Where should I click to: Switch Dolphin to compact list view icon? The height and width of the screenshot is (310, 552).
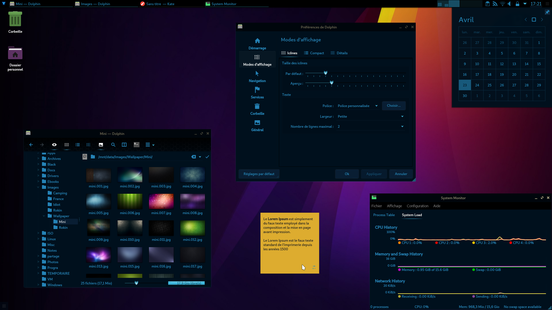(78, 145)
